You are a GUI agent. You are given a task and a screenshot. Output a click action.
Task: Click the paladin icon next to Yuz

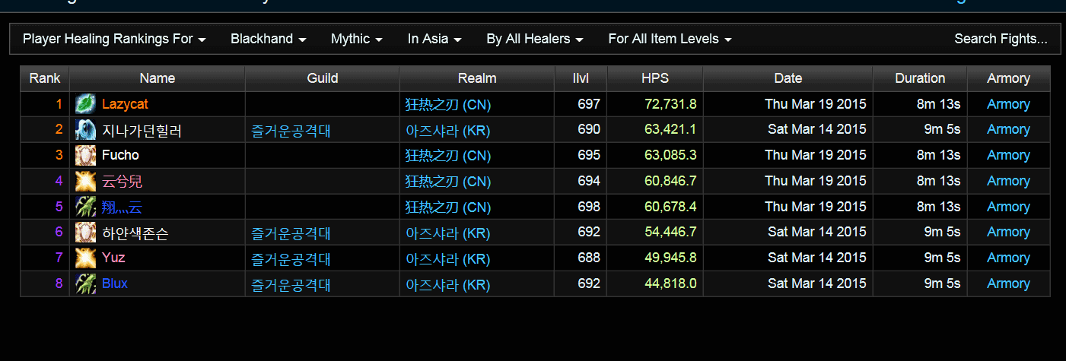click(x=85, y=258)
